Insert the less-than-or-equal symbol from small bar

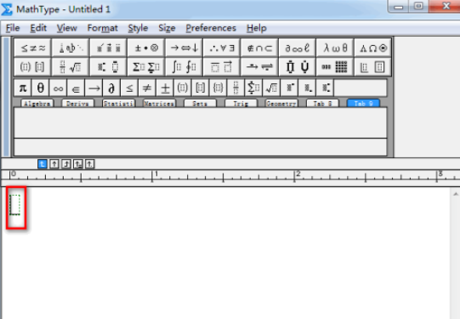(129, 88)
